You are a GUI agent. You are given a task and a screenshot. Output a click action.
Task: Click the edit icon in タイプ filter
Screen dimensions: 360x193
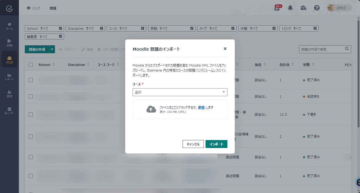click(233, 29)
